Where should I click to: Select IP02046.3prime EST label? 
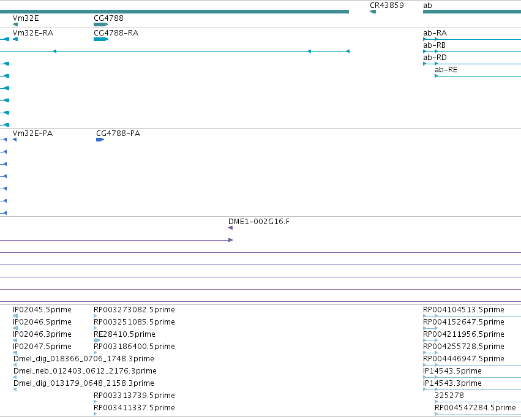point(42,334)
